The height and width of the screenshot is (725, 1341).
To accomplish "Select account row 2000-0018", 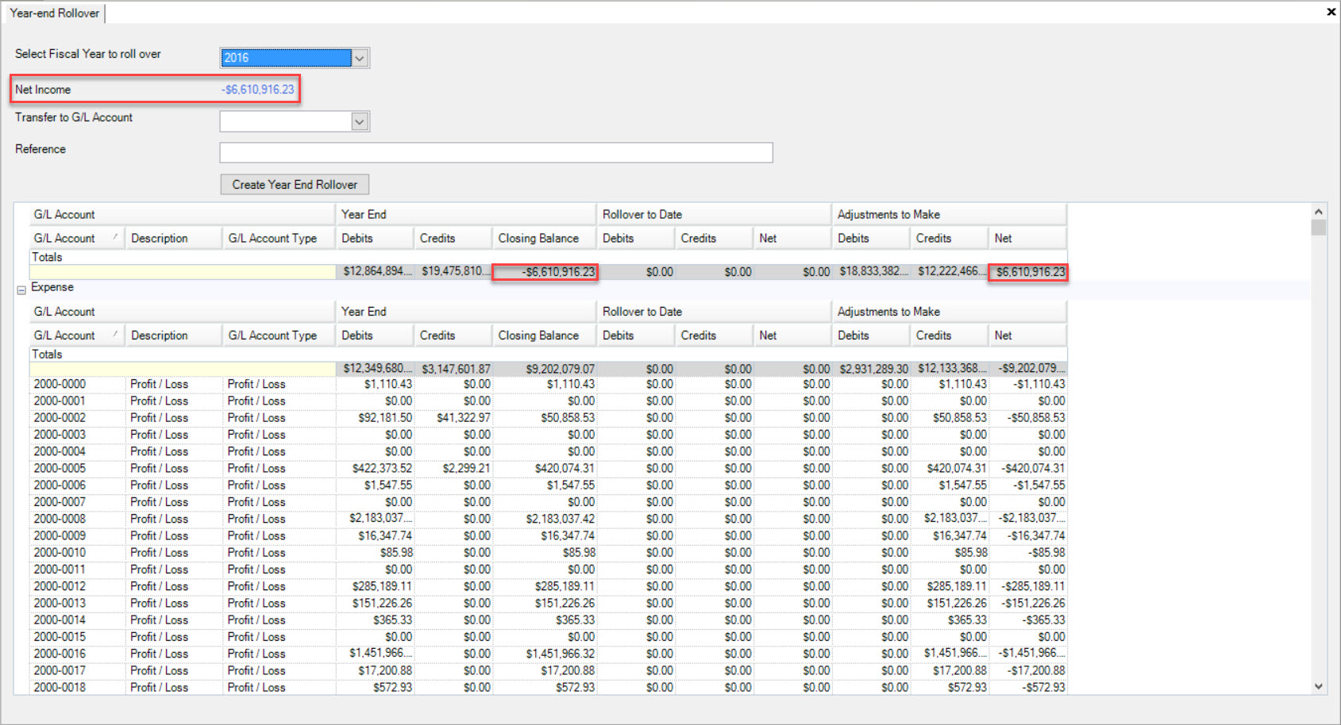I will (x=548, y=687).
